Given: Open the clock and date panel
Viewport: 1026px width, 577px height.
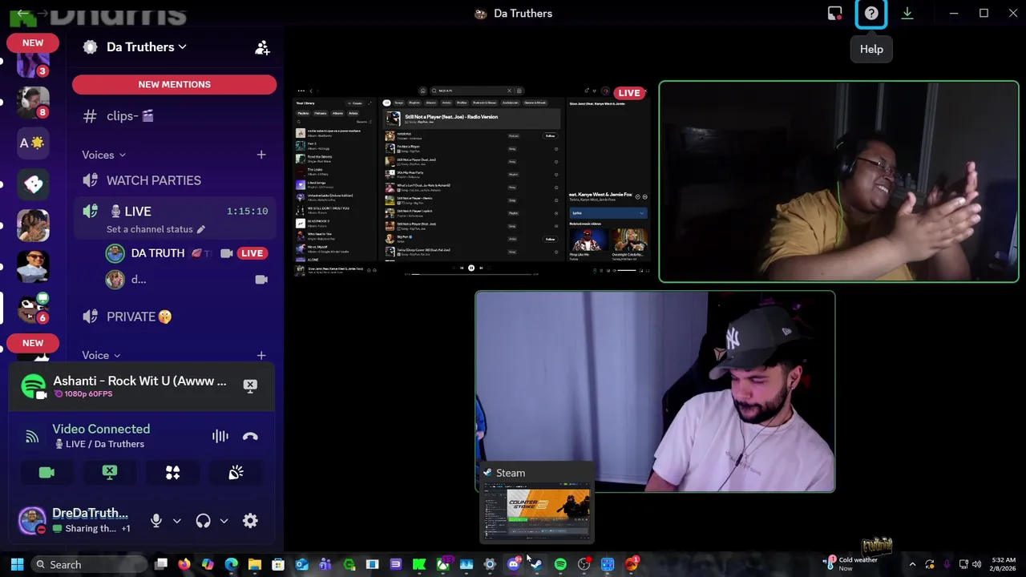Looking at the screenshot, I should pyautogui.click(x=1004, y=564).
